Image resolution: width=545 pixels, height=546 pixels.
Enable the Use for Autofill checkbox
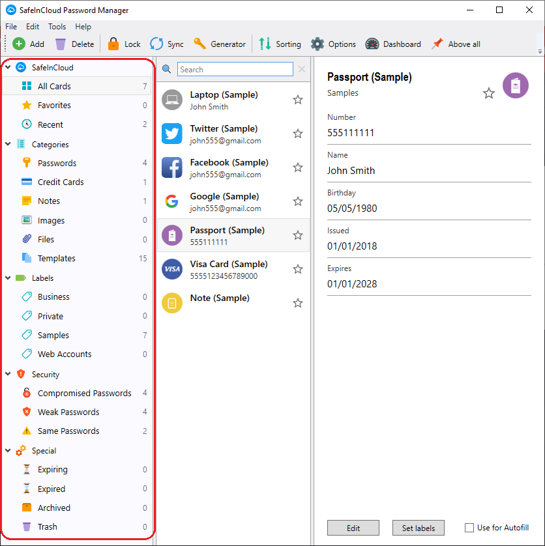pos(469,528)
